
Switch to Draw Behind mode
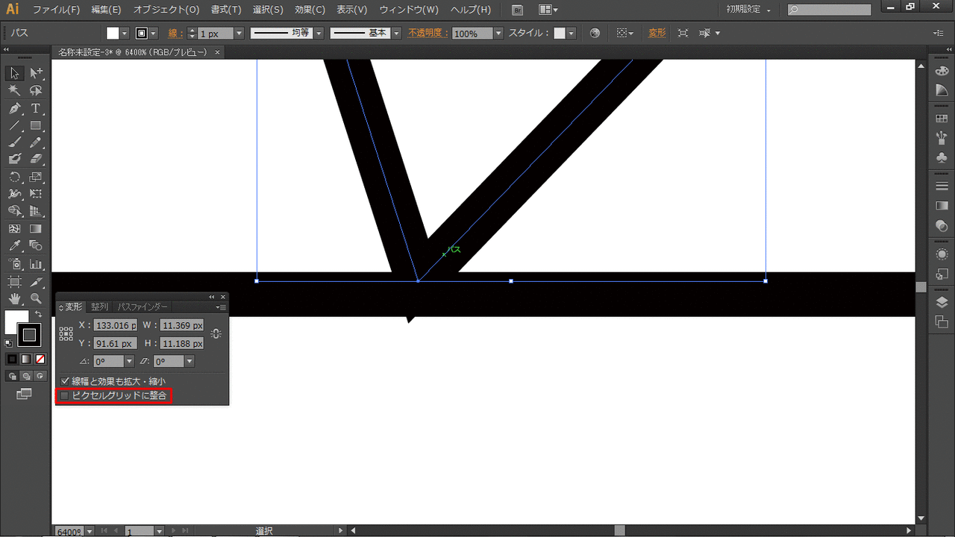coord(26,376)
